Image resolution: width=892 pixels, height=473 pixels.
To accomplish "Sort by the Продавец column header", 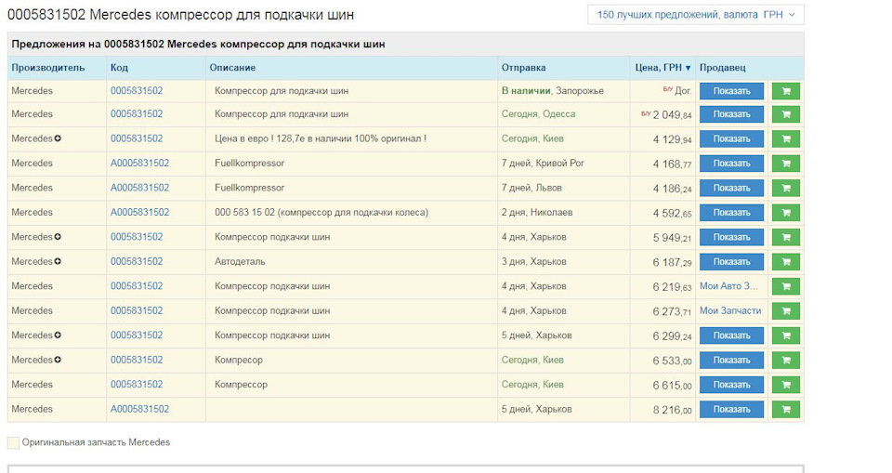I will 723,67.
